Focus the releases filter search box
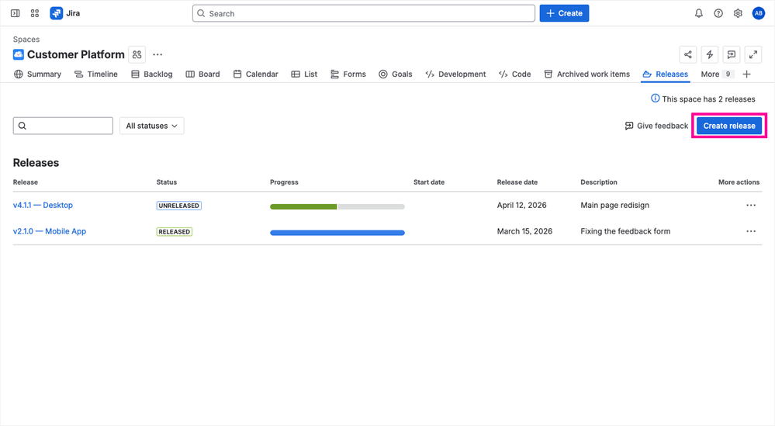 [x=63, y=126]
